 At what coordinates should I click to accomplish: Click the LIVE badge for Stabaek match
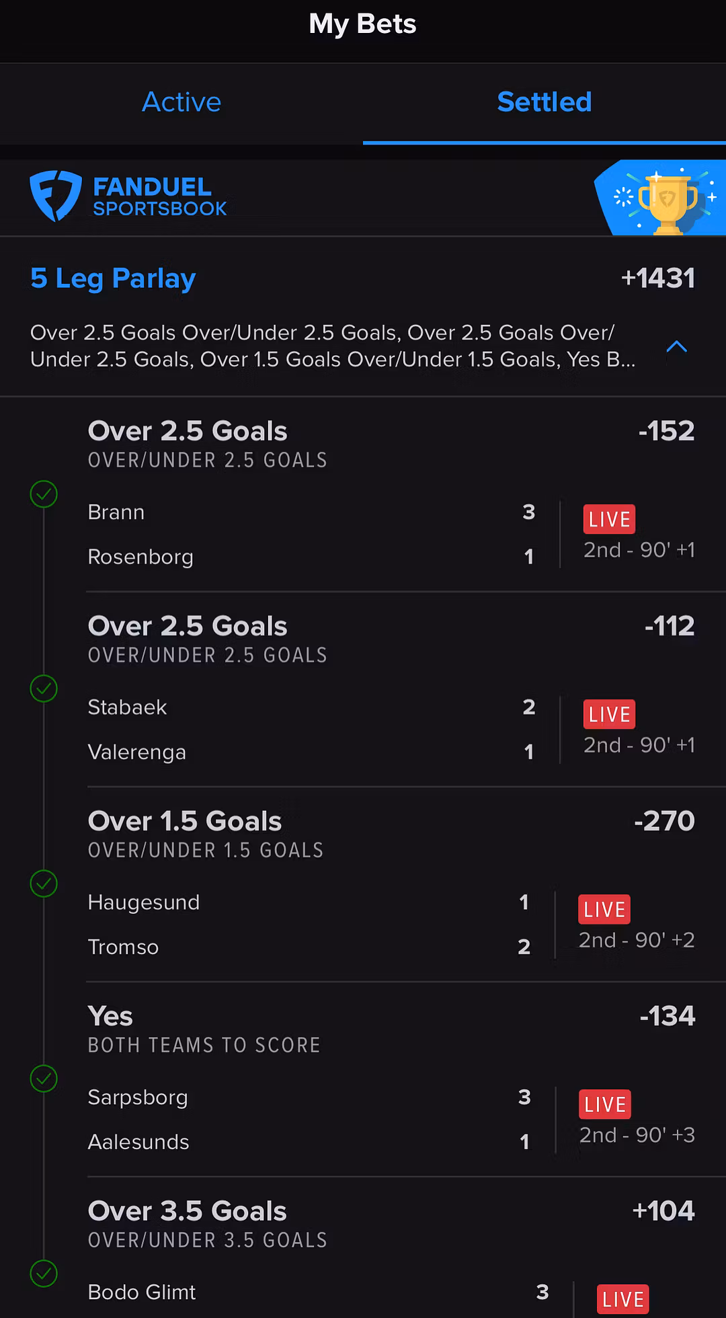tap(609, 714)
